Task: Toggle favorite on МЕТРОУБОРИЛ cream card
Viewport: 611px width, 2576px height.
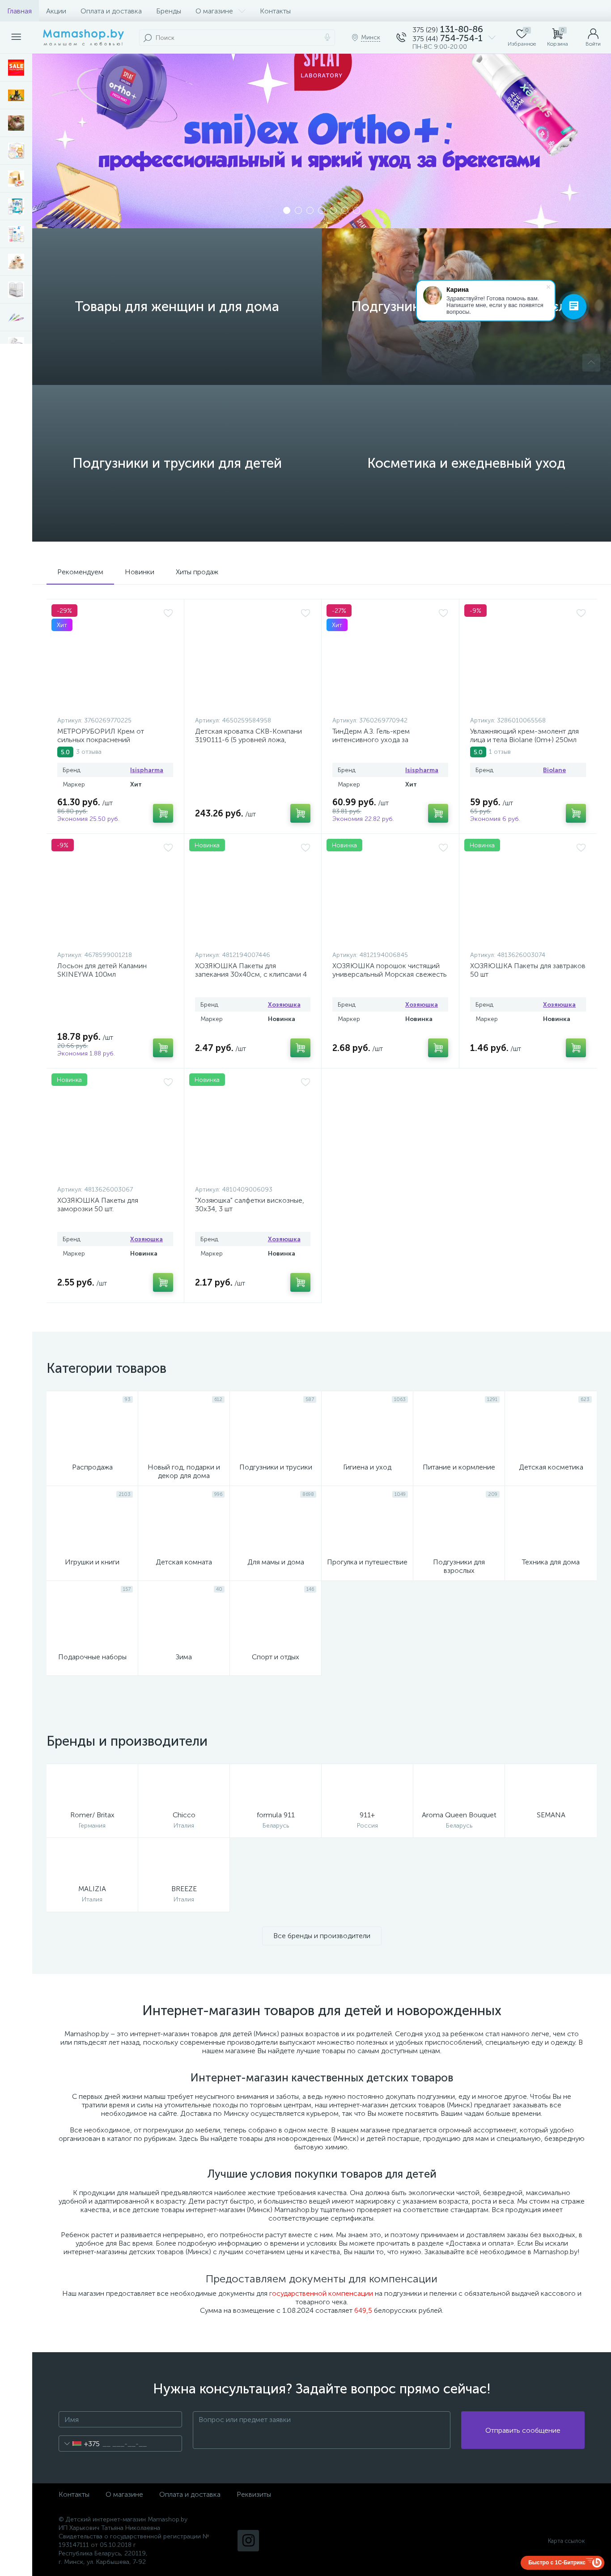Action: pos(168,613)
